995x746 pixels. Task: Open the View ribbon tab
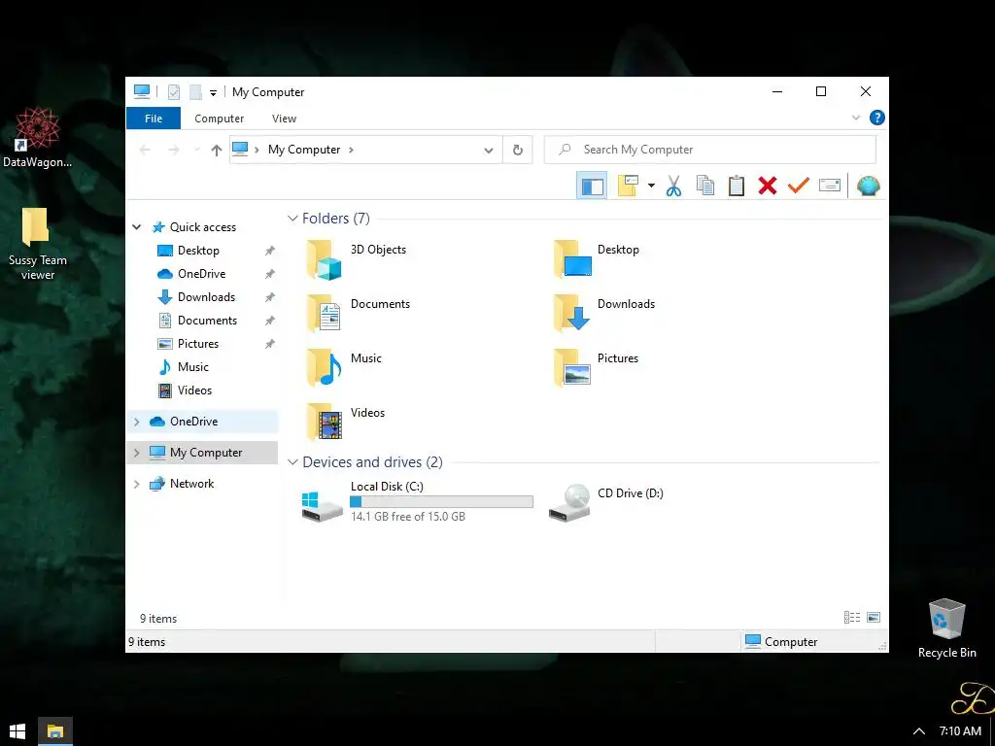pos(284,119)
